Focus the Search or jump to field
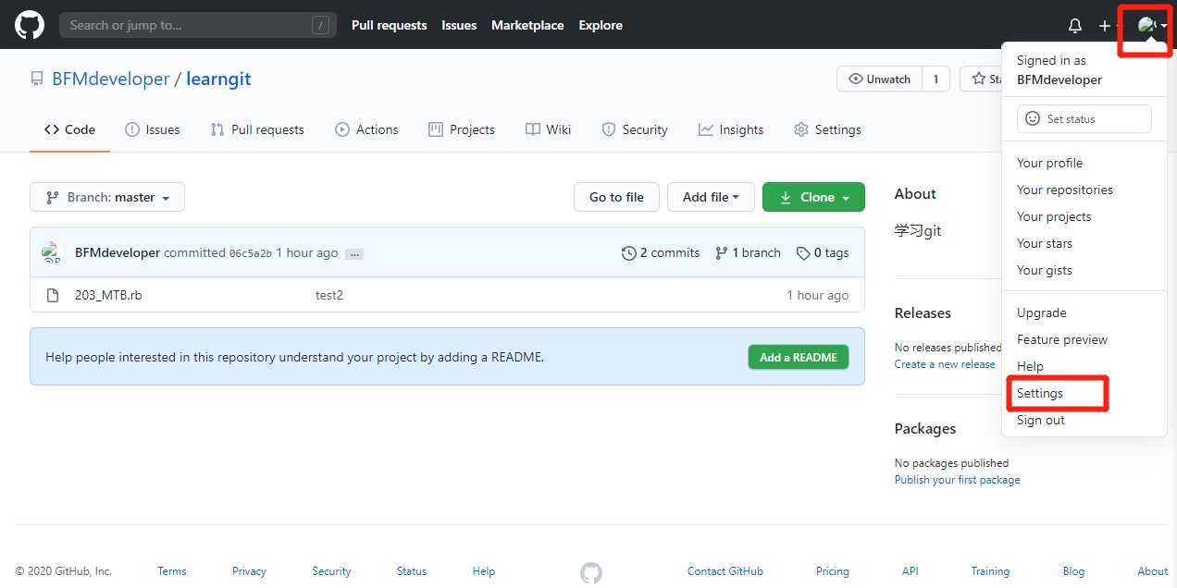The width and height of the screenshot is (1177, 588). click(197, 25)
